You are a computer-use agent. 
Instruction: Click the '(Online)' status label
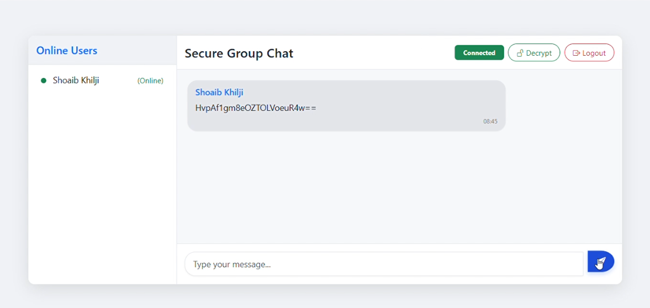[x=150, y=81]
